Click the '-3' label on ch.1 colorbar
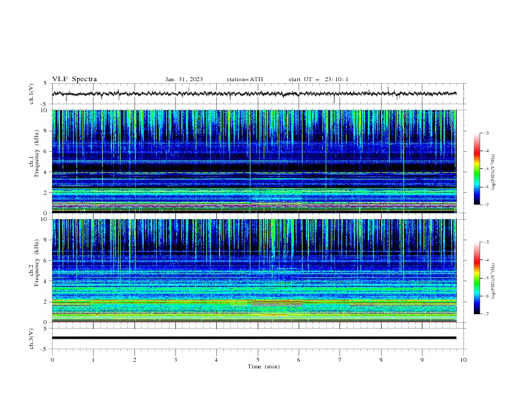This screenshot has width=522, height=404. coord(486,133)
